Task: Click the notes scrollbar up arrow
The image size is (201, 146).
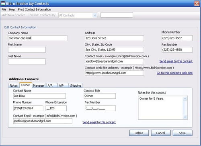Action: pyautogui.click(x=185, y=99)
